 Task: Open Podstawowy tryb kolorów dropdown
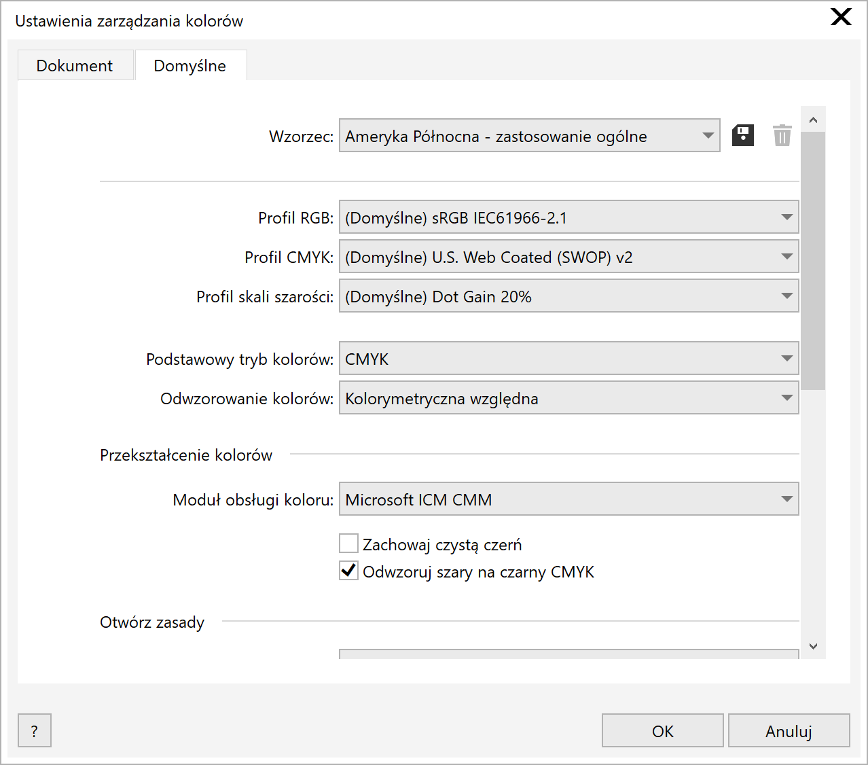point(568,359)
